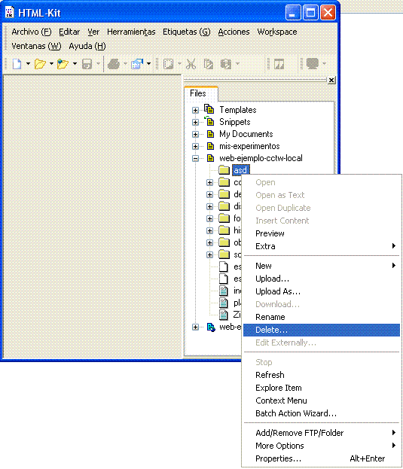Click the Open from Workspace folder icon
403x469 pixels.
tap(63, 64)
